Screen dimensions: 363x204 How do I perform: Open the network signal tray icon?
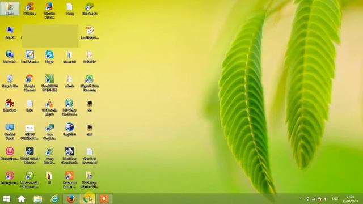pos(314,199)
